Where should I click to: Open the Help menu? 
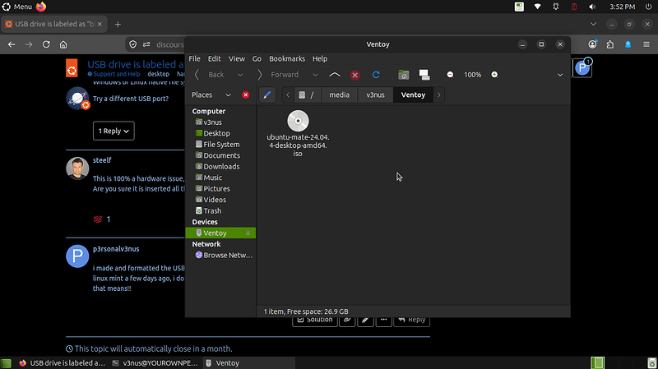[x=320, y=58]
